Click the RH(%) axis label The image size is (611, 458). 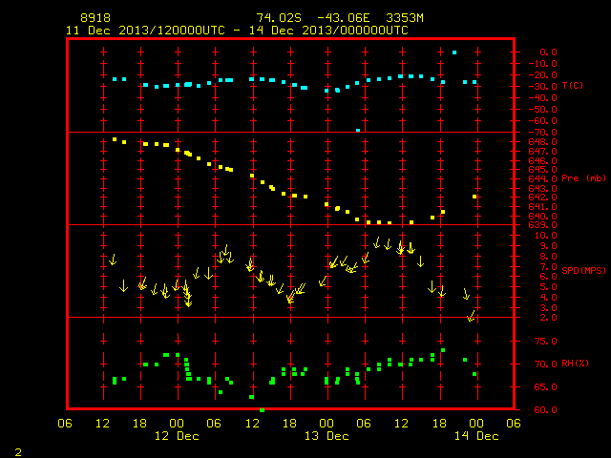(575, 364)
